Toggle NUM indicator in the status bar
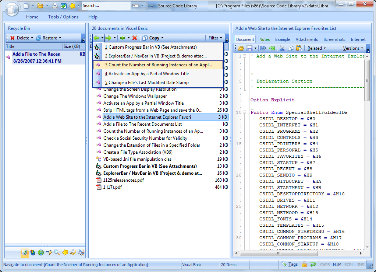This screenshot has width=376, height=272. [x=337, y=265]
